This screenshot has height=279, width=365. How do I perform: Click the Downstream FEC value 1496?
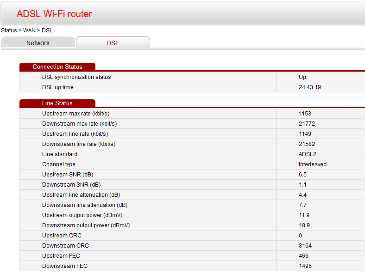[305, 266]
